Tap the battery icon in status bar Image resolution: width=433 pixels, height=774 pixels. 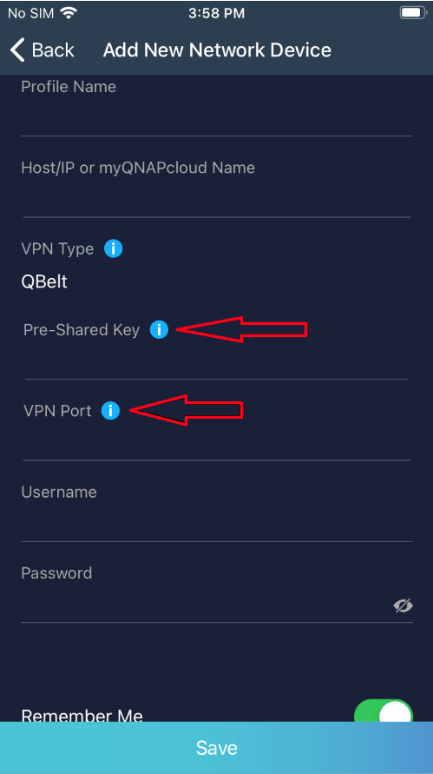pyautogui.click(x=413, y=13)
